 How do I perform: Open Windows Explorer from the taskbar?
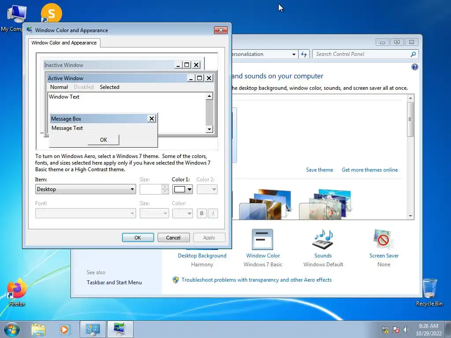point(38,329)
